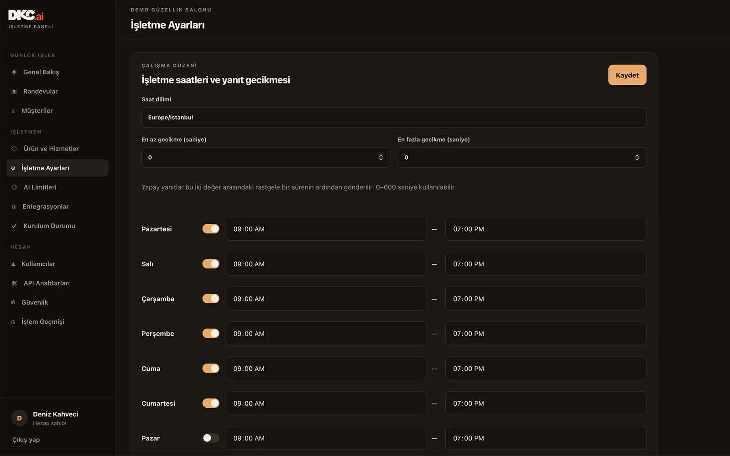Click the Cumartesi start time 09:00 AM field
Image resolution: width=730 pixels, height=456 pixels.
pyautogui.click(x=326, y=403)
